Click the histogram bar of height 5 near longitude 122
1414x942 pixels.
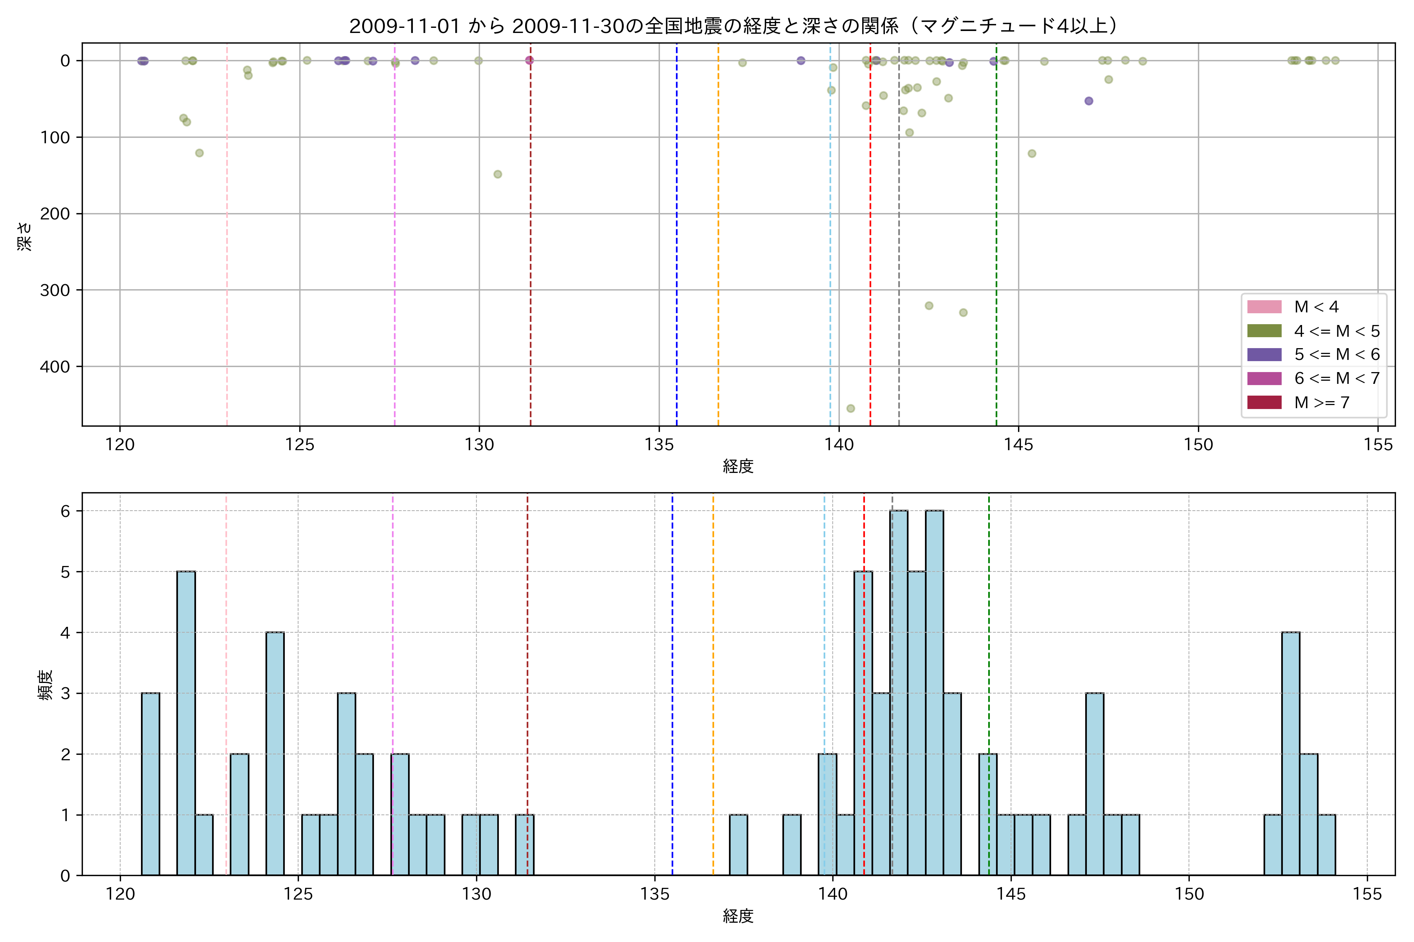click(186, 723)
